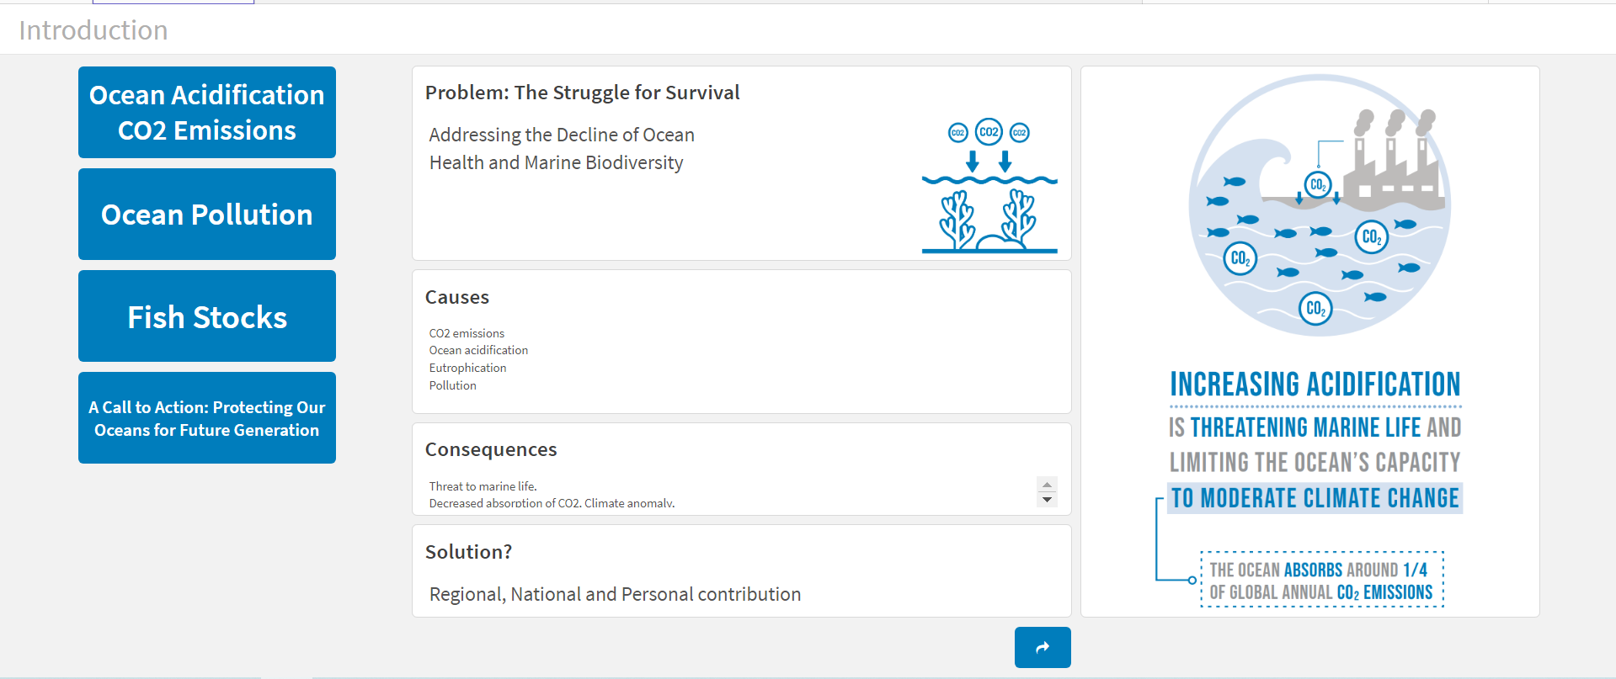Click the forward arrow button
This screenshot has height=679, width=1616.
(1043, 647)
